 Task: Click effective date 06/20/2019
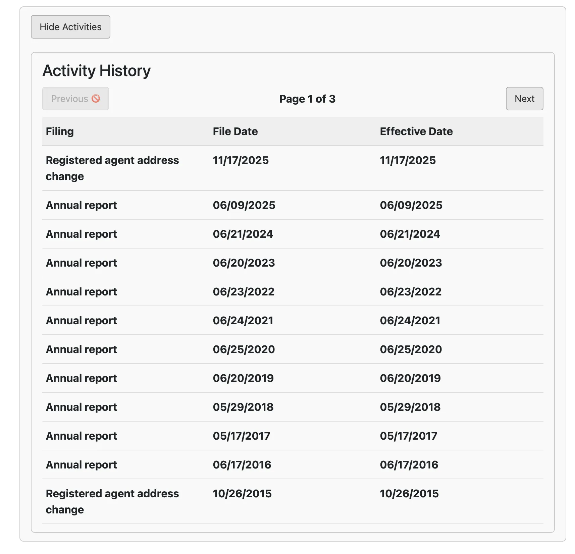pos(411,378)
